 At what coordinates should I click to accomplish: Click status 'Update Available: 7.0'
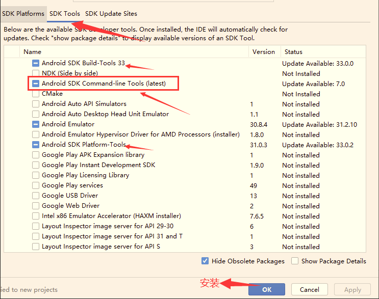pyautogui.click(x=313, y=84)
